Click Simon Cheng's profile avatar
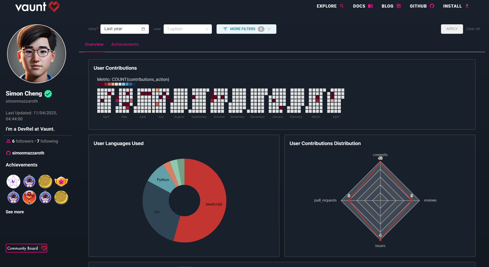This screenshot has height=267, width=489. [x=36, y=54]
